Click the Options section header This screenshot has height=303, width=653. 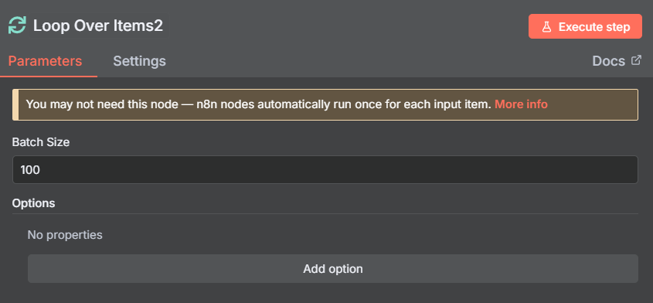coord(33,203)
